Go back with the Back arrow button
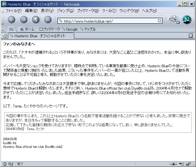 click(12, 20)
